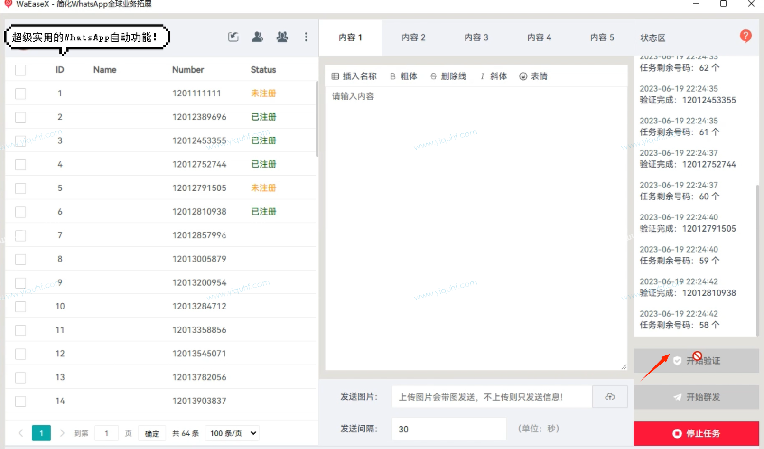Check the box for row 12012857996
764x449 pixels.
(x=20, y=236)
